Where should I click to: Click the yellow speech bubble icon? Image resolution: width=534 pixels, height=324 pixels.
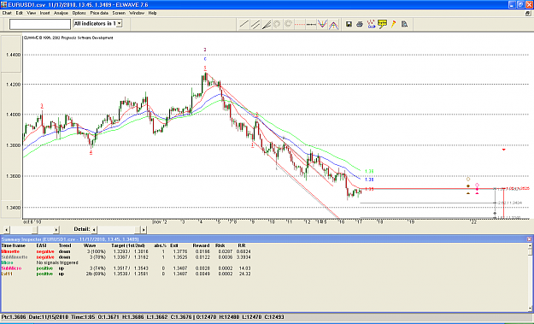click(x=382, y=24)
